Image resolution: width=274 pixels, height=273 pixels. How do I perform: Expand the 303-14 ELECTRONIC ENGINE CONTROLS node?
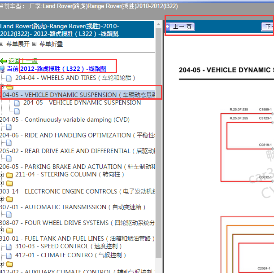coord(2,183)
